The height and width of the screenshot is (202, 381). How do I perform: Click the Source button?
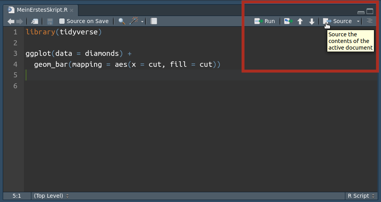pos(338,21)
